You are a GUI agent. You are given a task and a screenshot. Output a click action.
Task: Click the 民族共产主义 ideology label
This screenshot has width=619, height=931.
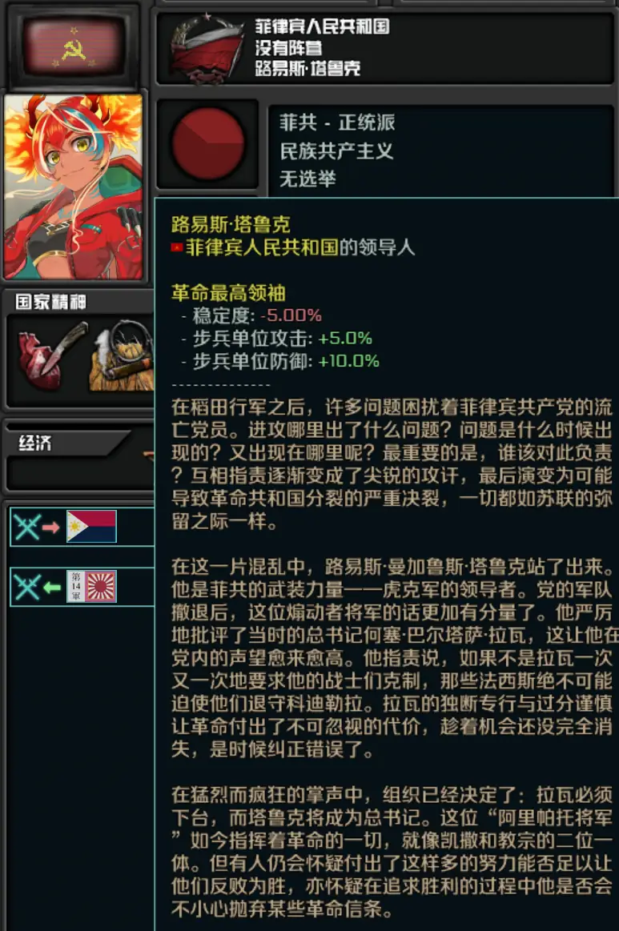pos(337,150)
